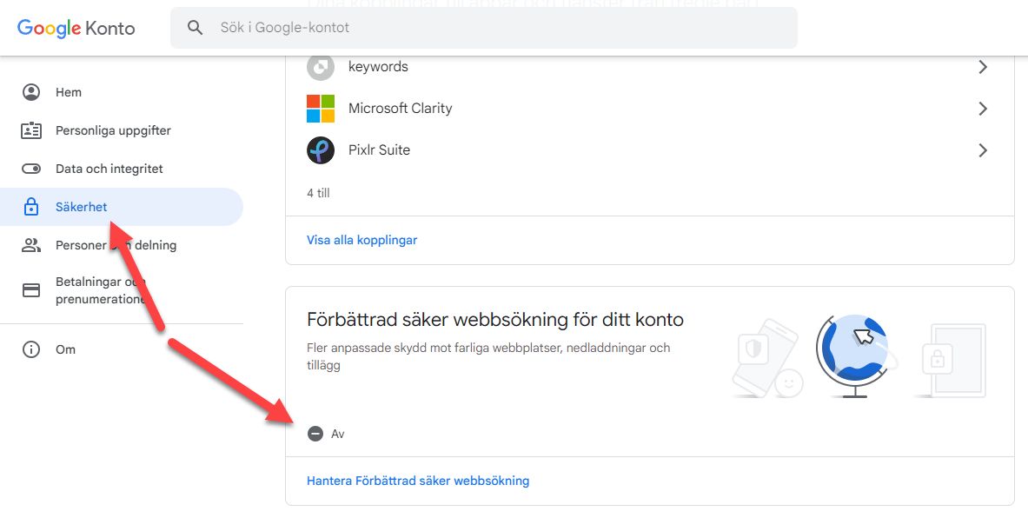Click the Personer och delning people icon
The height and width of the screenshot is (518, 1028).
(x=31, y=244)
